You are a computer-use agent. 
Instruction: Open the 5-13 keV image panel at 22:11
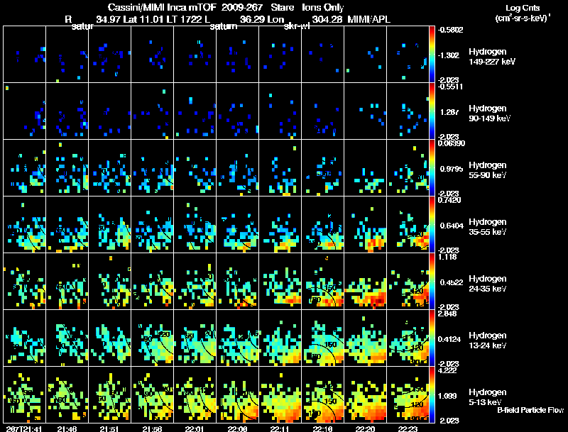[x=280, y=394]
